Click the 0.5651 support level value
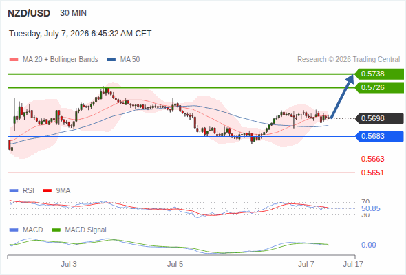 pos(372,173)
